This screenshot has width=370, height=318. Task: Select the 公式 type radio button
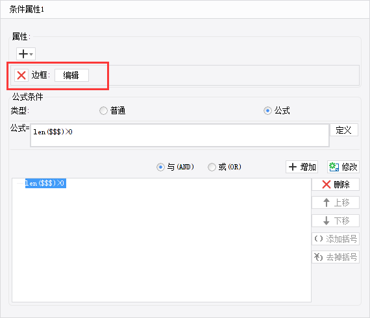267,110
